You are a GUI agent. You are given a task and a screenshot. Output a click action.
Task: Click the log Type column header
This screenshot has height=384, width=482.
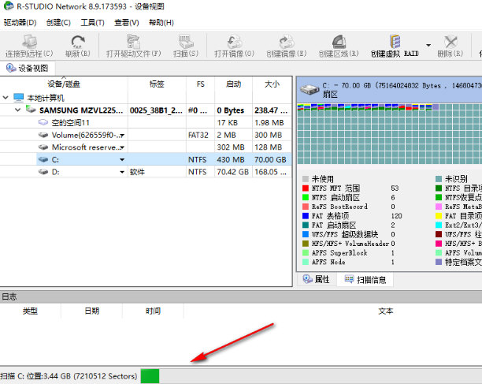click(30, 311)
